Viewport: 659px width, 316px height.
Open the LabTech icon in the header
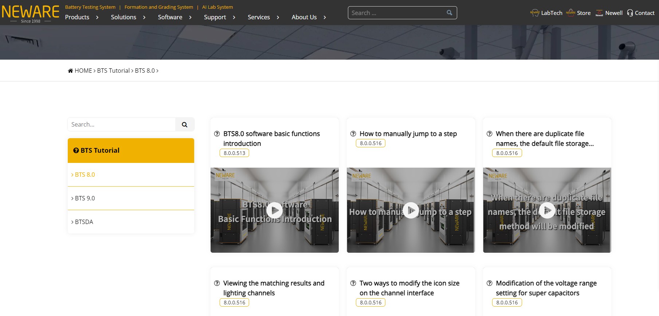pyautogui.click(x=535, y=13)
